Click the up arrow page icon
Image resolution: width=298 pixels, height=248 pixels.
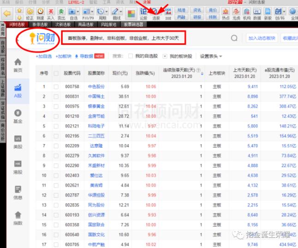(x=19, y=10)
